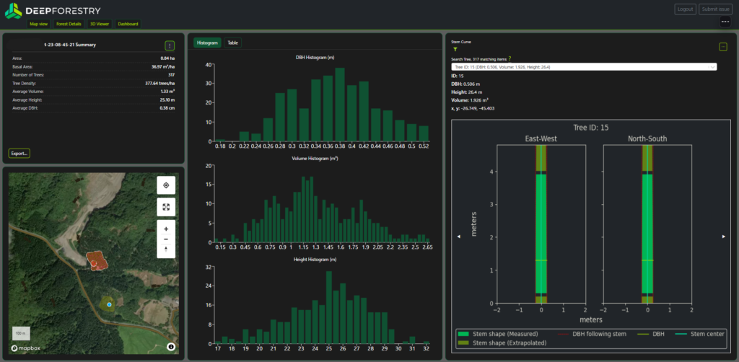Click the Submit issue button

tap(714, 9)
